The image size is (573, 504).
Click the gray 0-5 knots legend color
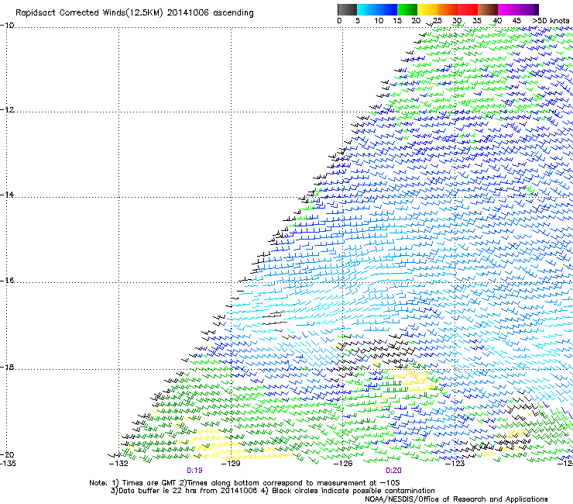pos(347,9)
